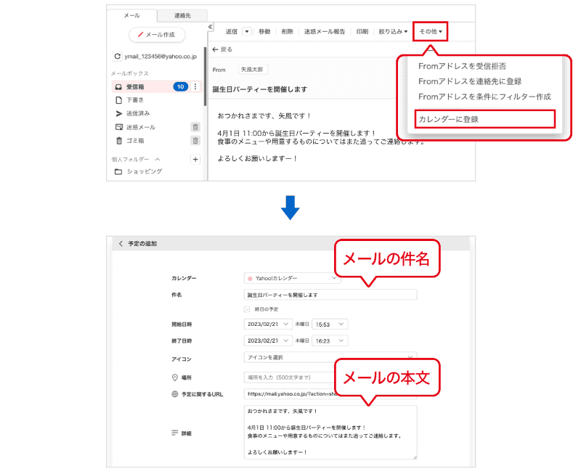This screenshot has width=581, height=474.
Task: Empty the 迷惑メール folder via its trash icon
Action: click(x=195, y=126)
